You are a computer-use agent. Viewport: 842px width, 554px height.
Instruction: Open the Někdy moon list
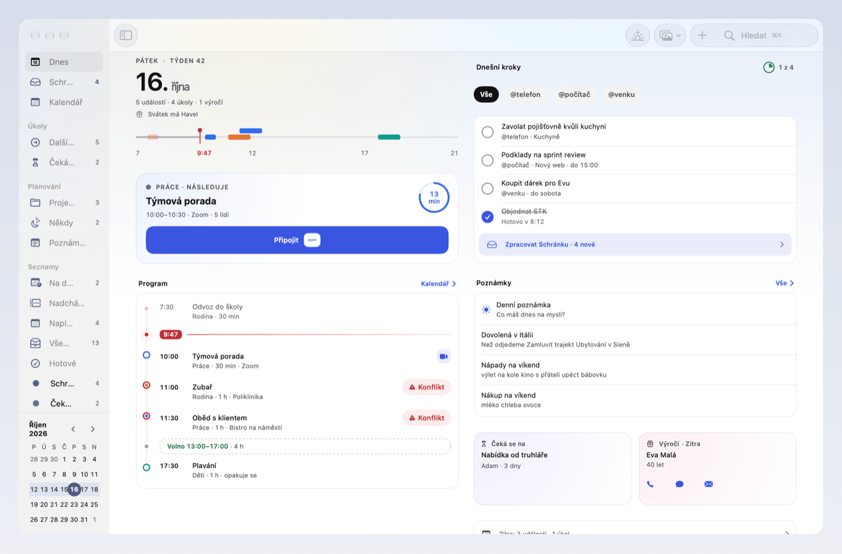(64, 223)
